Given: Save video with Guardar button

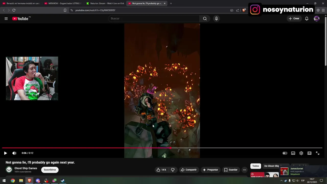Looking at the screenshot, I should 231,170.
